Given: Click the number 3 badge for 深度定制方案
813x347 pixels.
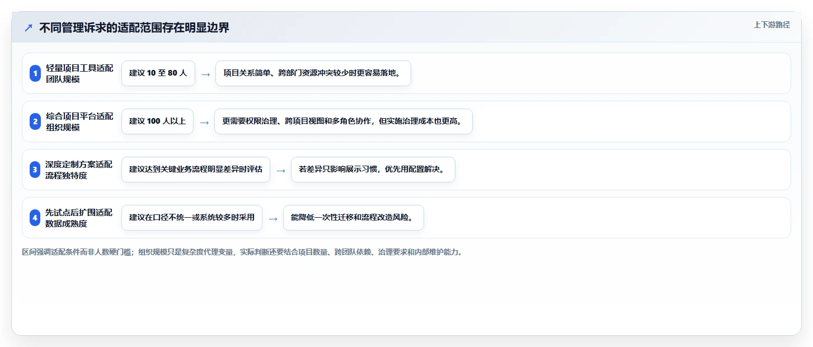Looking at the screenshot, I should pos(35,170).
